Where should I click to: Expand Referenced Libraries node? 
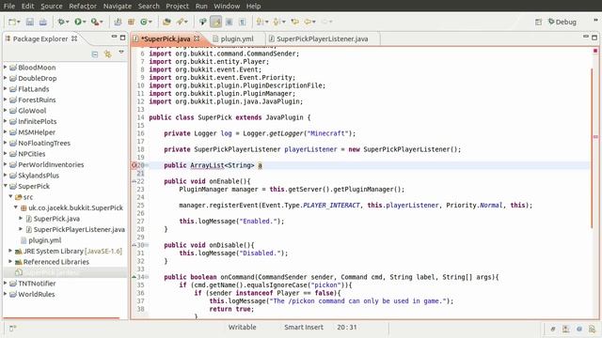click(x=10, y=261)
